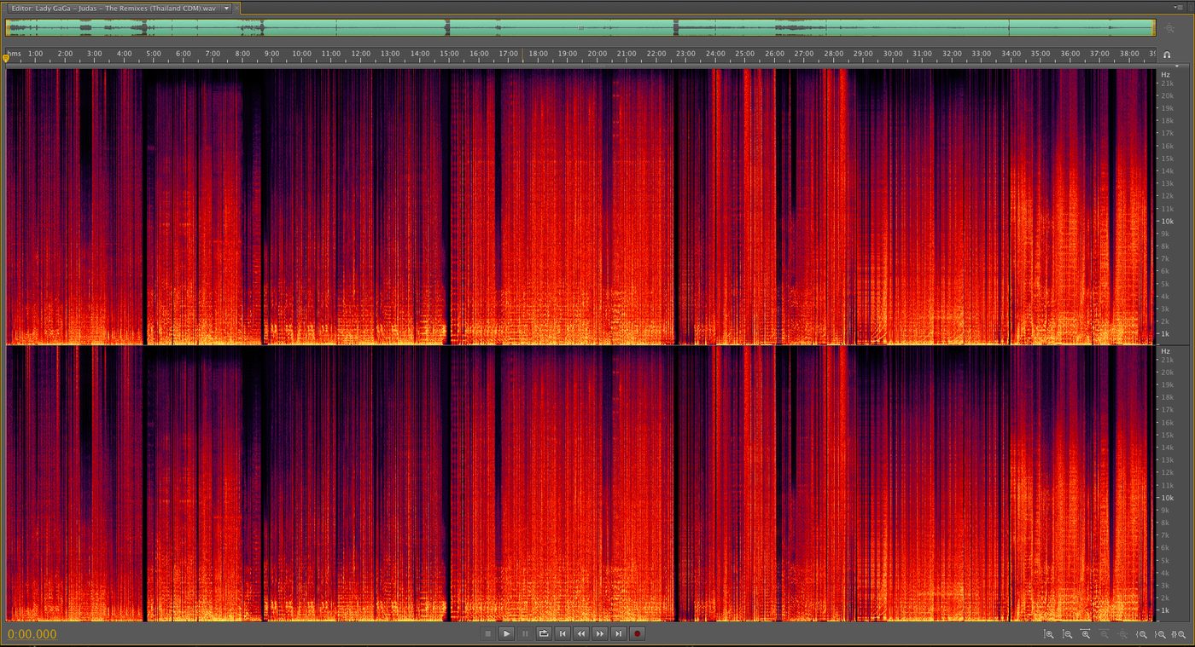Click the 10:00 mark on the ruler
This screenshot has height=647, width=1195.
point(301,54)
